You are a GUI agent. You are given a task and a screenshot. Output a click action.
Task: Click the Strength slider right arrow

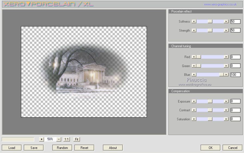click(x=226, y=30)
